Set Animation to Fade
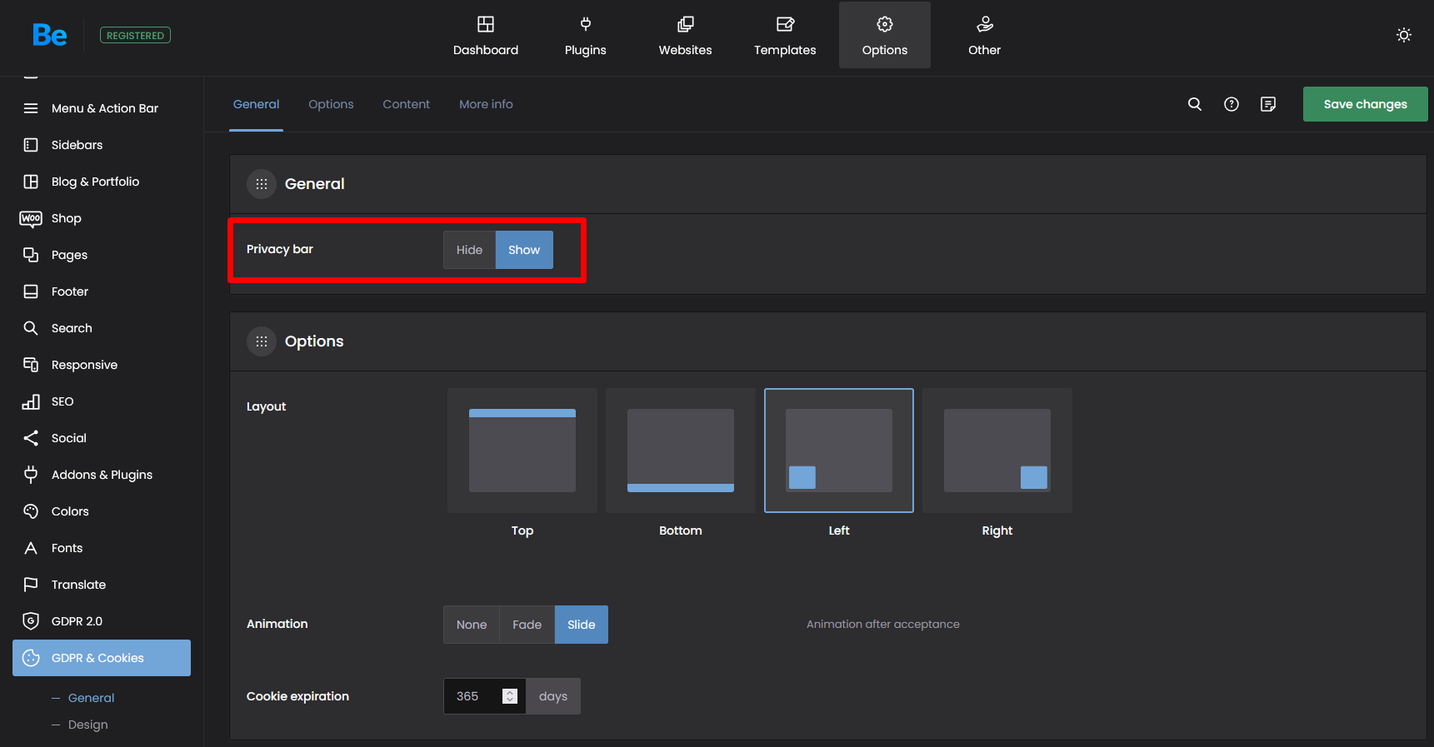The image size is (1434, 747). tap(527, 625)
